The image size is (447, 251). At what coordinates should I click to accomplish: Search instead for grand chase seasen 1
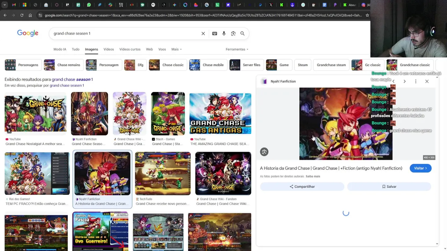click(x=67, y=85)
